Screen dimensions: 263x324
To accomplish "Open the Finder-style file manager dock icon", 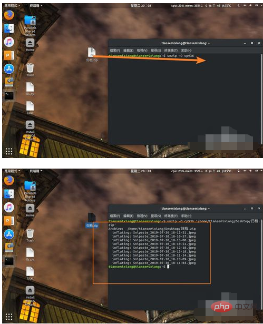I will (9, 28).
